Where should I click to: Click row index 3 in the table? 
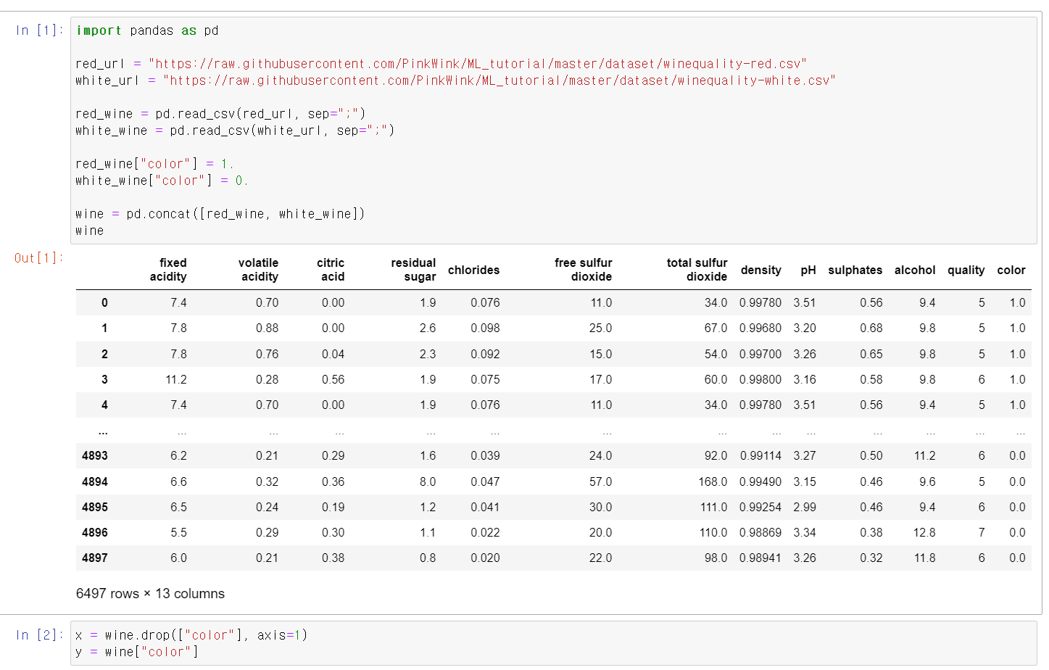(x=104, y=380)
